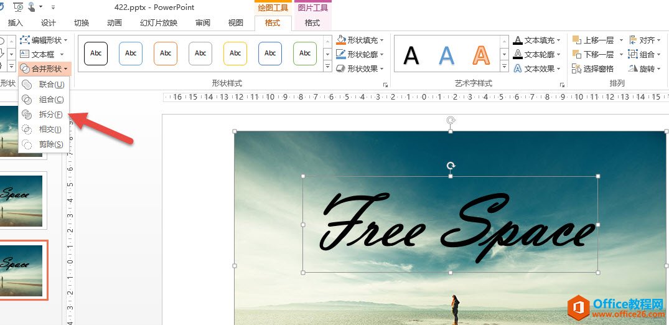Open the 文本轮廓 dropdown arrow
Viewport: 669px width, 325px height.
[558, 54]
